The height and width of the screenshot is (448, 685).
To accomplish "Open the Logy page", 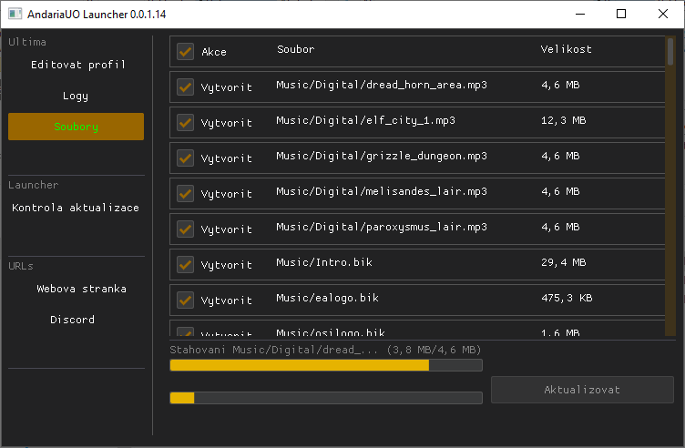I will 77,96.
